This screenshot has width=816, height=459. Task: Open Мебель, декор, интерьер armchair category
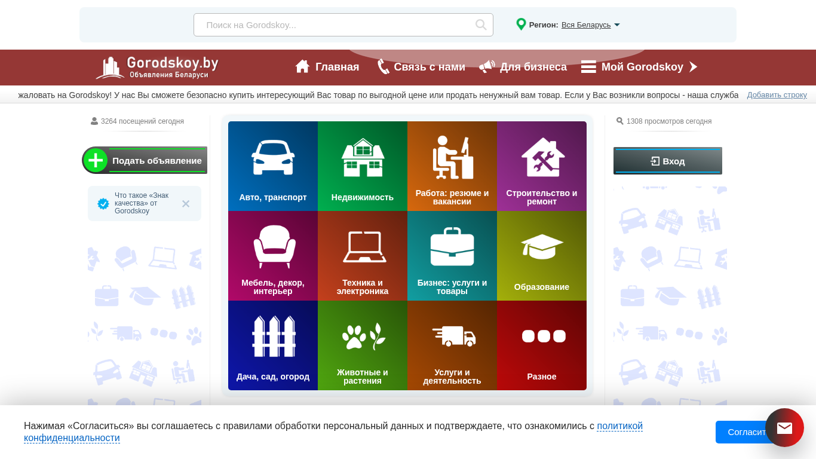click(x=273, y=256)
